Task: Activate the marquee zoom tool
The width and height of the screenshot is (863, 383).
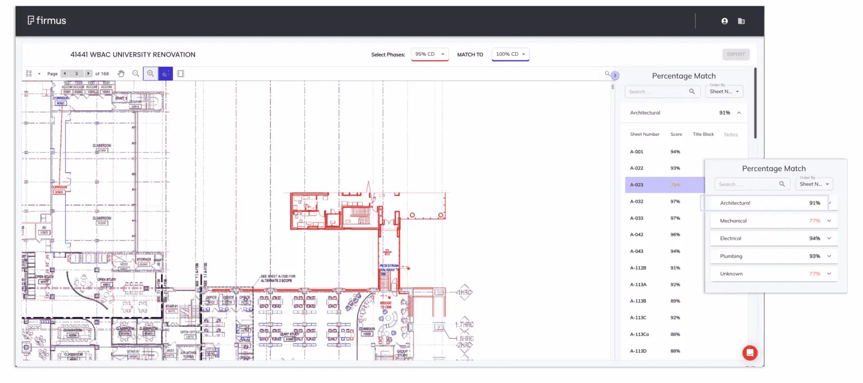Action: tap(165, 74)
